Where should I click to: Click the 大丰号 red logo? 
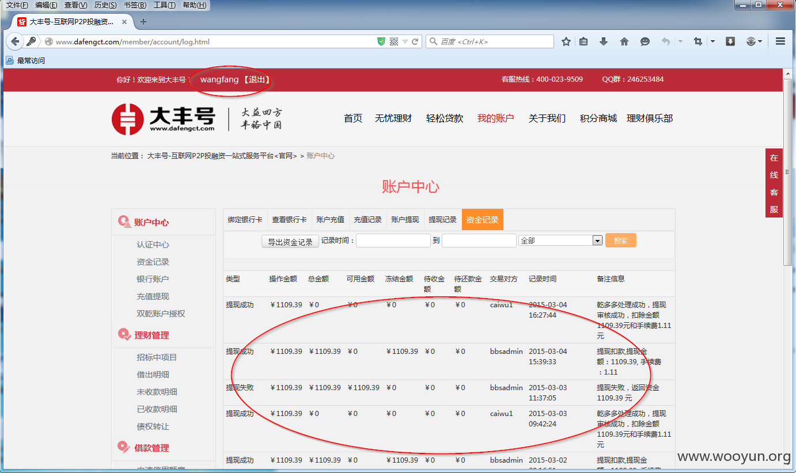pos(163,119)
